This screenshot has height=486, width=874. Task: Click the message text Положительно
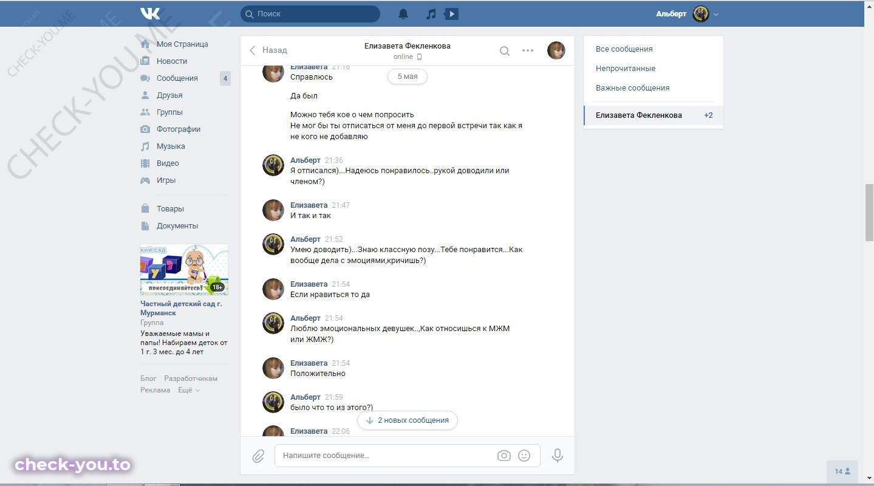(x=318, y=374)
